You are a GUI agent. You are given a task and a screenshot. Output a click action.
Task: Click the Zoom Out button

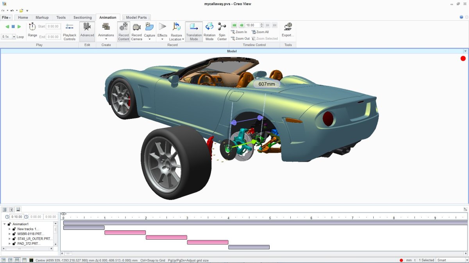click(x=240, y=39)
